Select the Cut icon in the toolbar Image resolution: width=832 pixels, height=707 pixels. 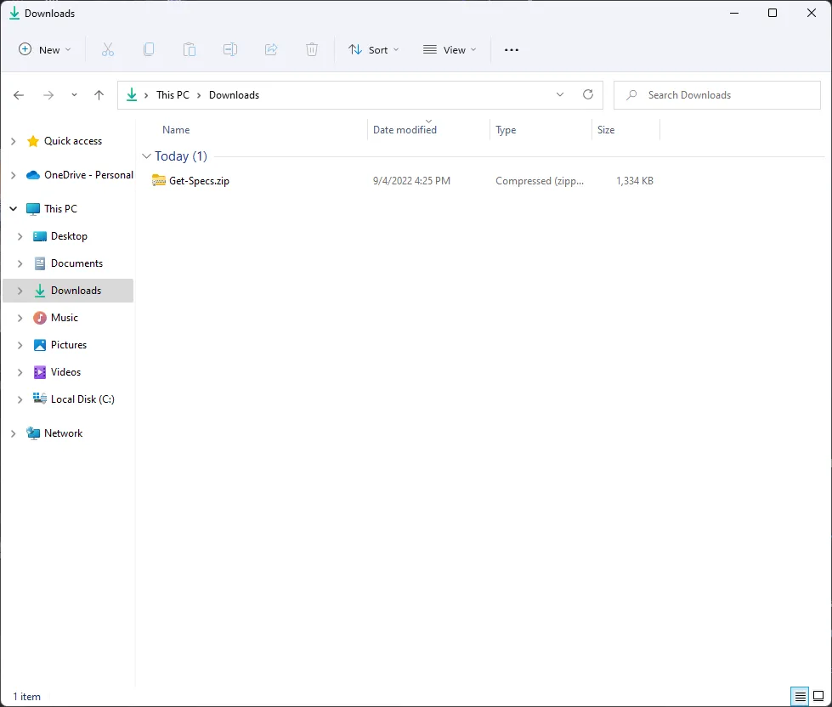pos(108,49)
